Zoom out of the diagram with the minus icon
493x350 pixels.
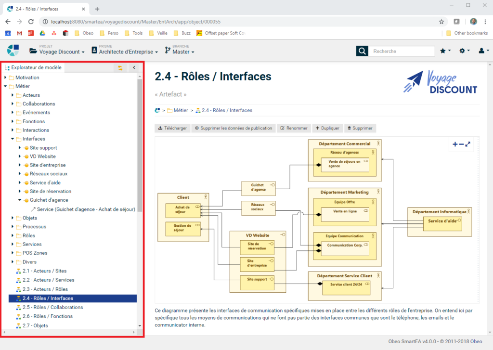click(x=461, y=144)
